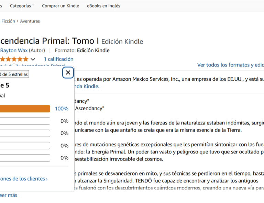Click the 100% percentage link
Image resolution: width=264 pixels, height=203 pixels.
coord(62,109)
